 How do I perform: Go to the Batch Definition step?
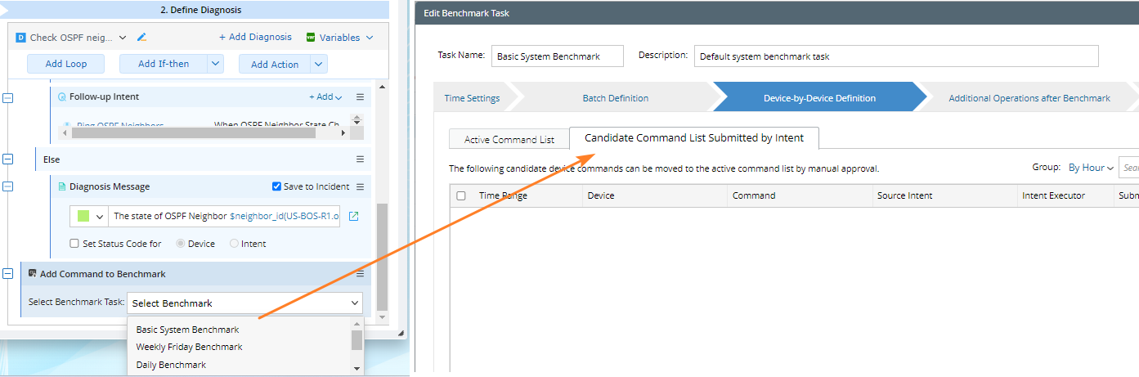point(615,98)
